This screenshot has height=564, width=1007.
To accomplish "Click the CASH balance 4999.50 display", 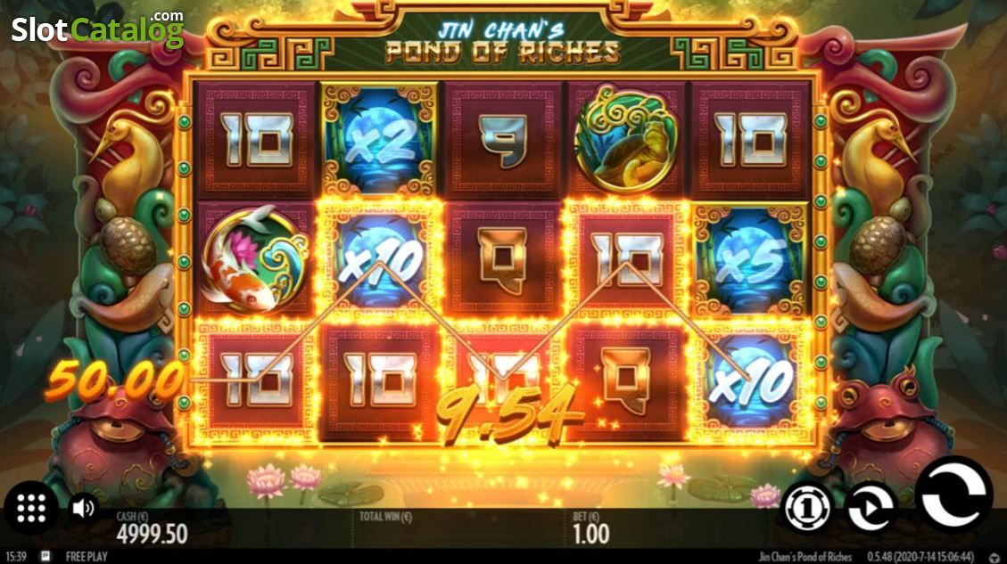I will click(x=152, y=528).
